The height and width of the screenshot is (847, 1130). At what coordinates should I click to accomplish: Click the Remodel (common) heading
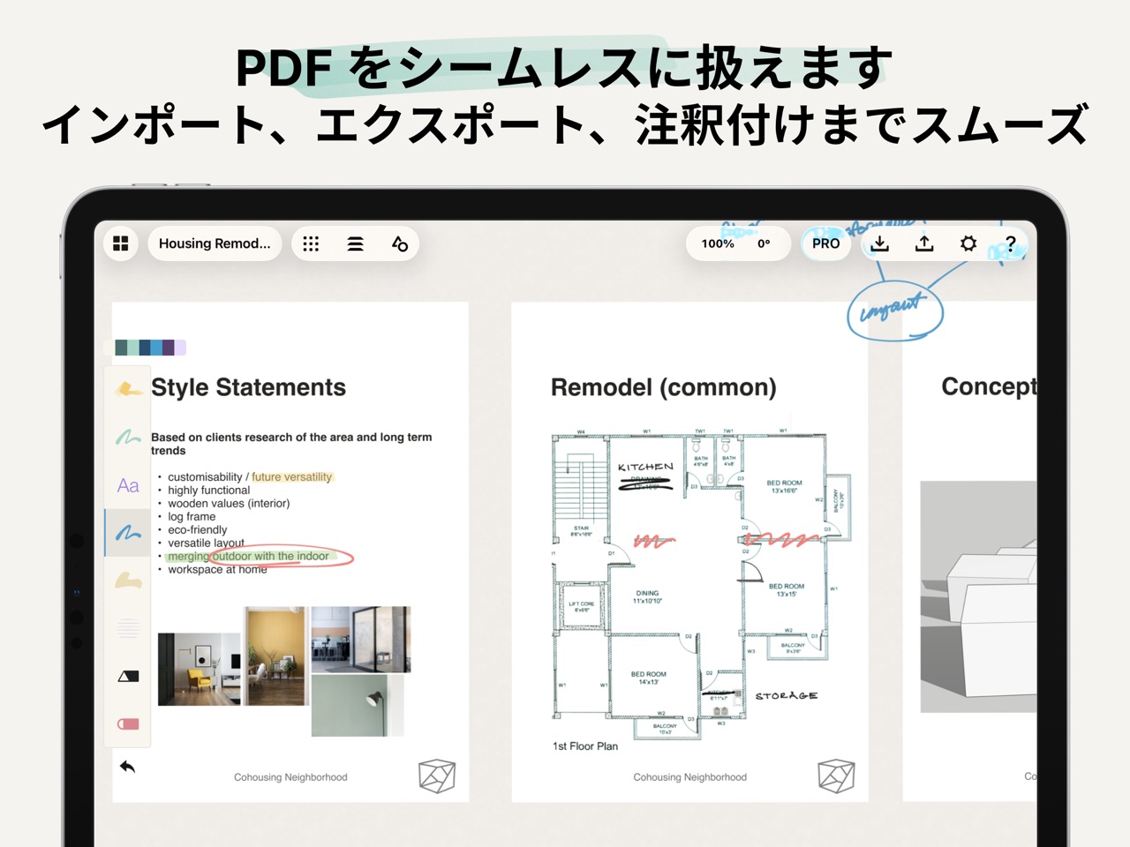[664, 387]
